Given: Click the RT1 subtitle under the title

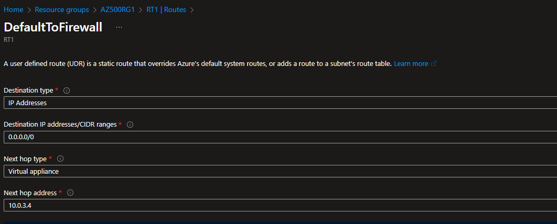Looking at the screenshot, I should (x=8, y=39).
